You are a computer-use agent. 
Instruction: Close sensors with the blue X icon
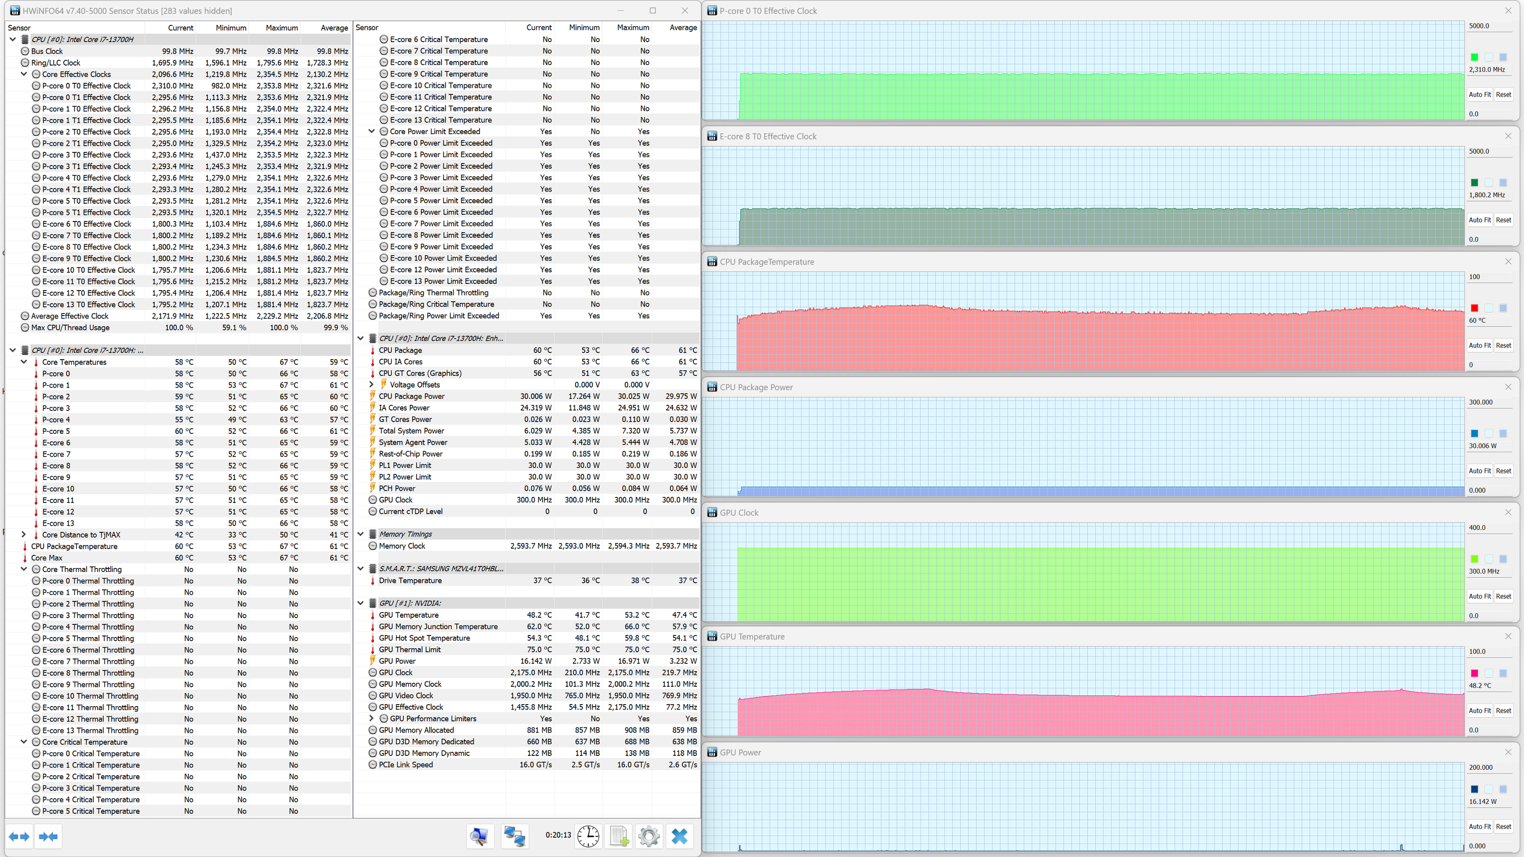680,836
